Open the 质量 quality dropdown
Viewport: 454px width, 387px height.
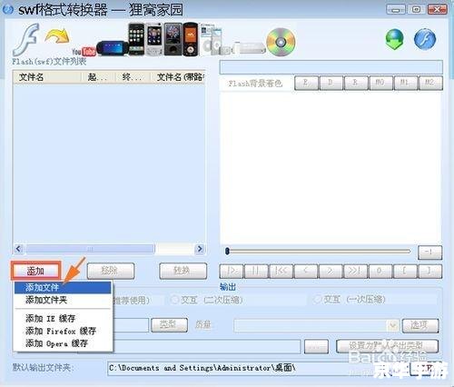pos(316,325)
